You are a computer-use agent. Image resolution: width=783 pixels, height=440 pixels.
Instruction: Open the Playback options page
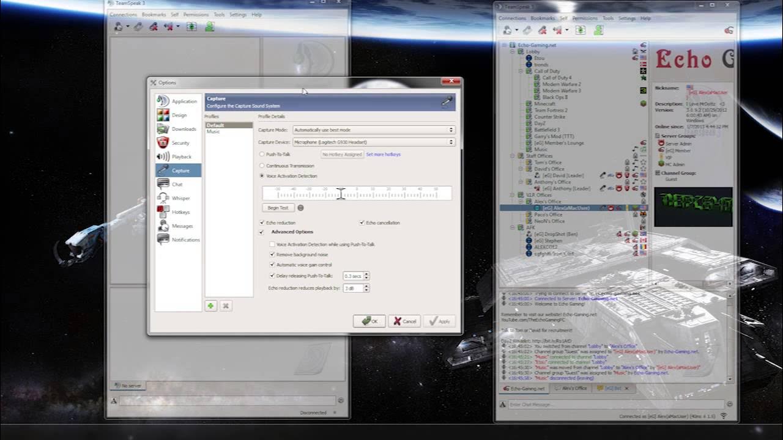point(178,156)
